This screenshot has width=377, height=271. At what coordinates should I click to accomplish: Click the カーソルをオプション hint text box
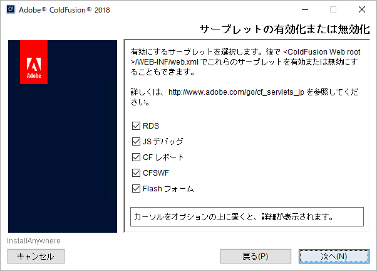247,217
